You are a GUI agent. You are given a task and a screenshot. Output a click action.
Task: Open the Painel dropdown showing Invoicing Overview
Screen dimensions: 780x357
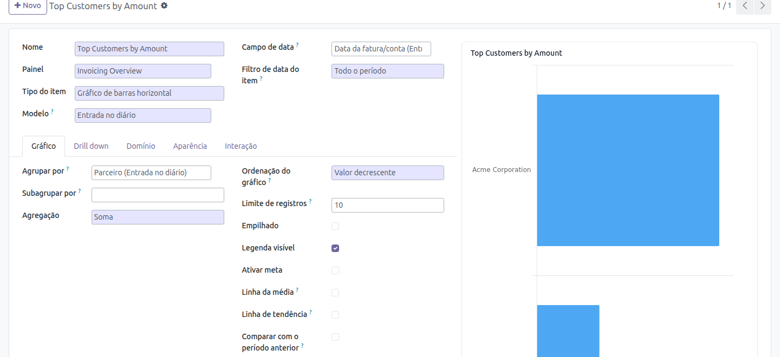[143, 71]
